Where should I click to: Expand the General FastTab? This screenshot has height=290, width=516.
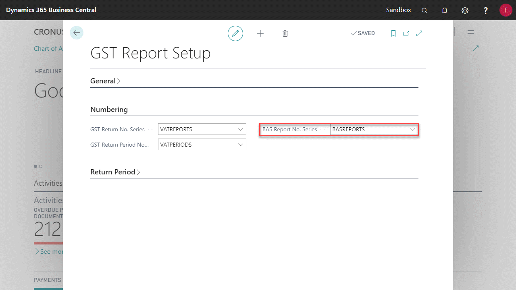pos(106,81)
